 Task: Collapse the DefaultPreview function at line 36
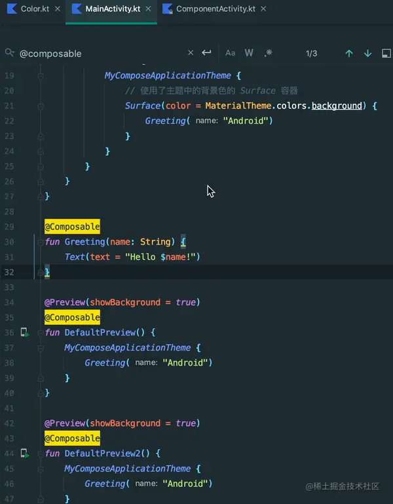point(41,333)
